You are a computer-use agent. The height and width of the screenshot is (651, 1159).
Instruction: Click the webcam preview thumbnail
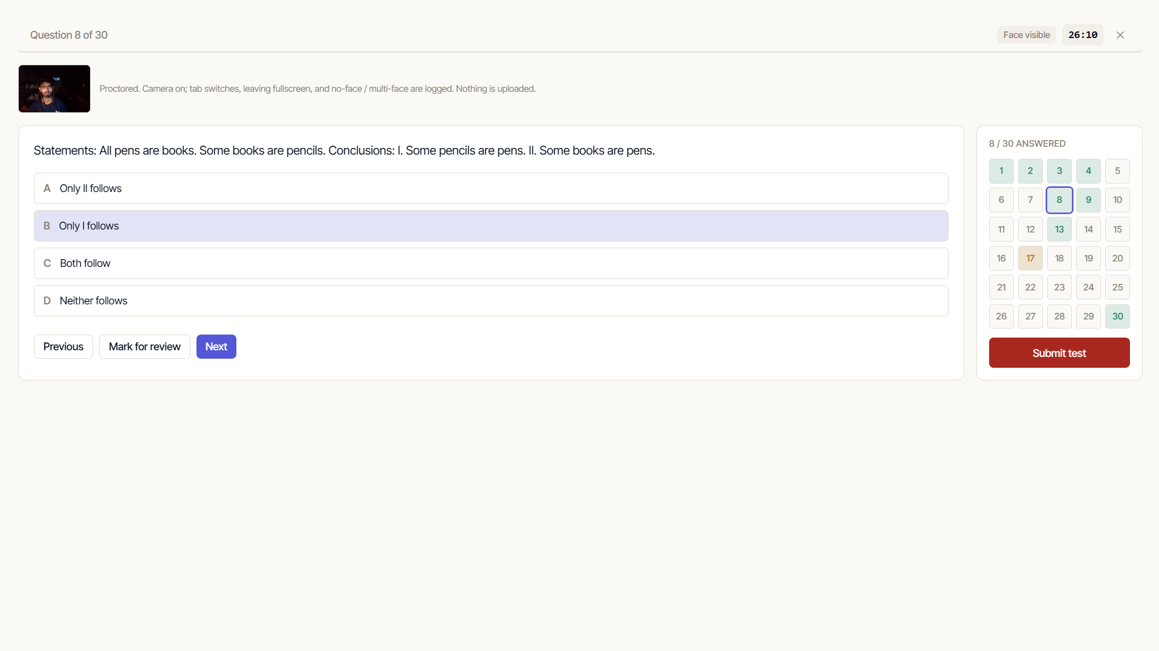click(54, 89)
